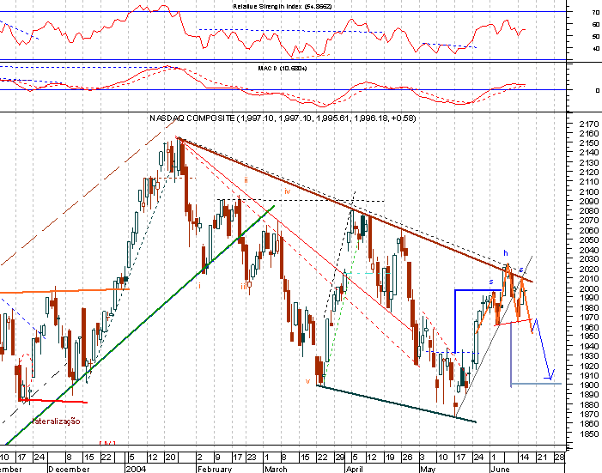Click the 2090 price axis value
Screen dimensions: 602x473
[588, 201]
